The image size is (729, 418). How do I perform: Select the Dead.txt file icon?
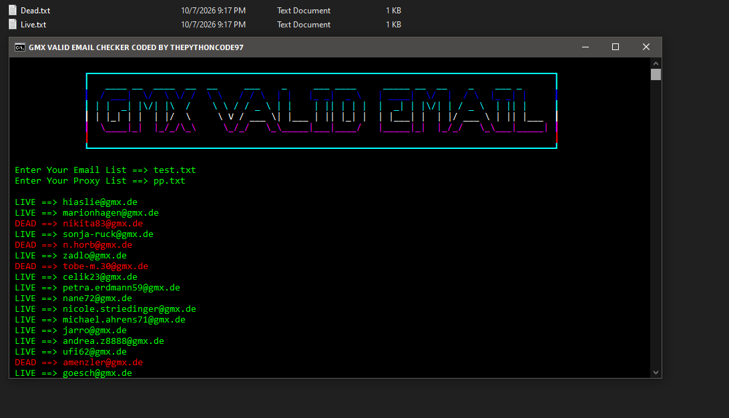point(13,10)
